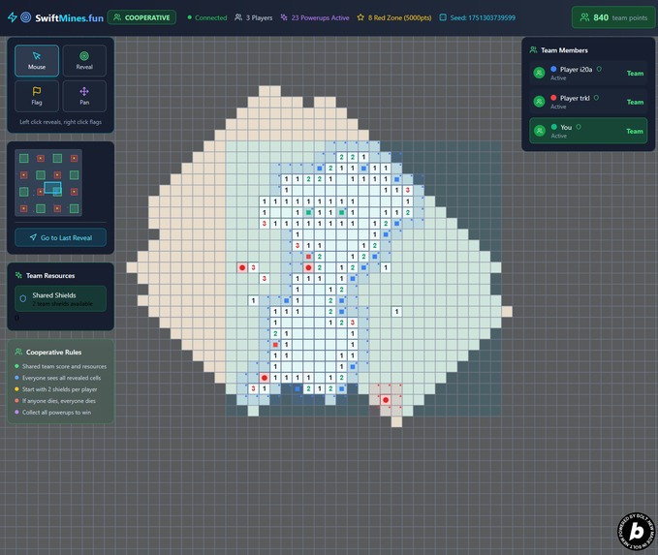This screenshot has width=658, height=555.
Task: Click the hint Left click reveals, right click flags
Action: coord(60,122)
